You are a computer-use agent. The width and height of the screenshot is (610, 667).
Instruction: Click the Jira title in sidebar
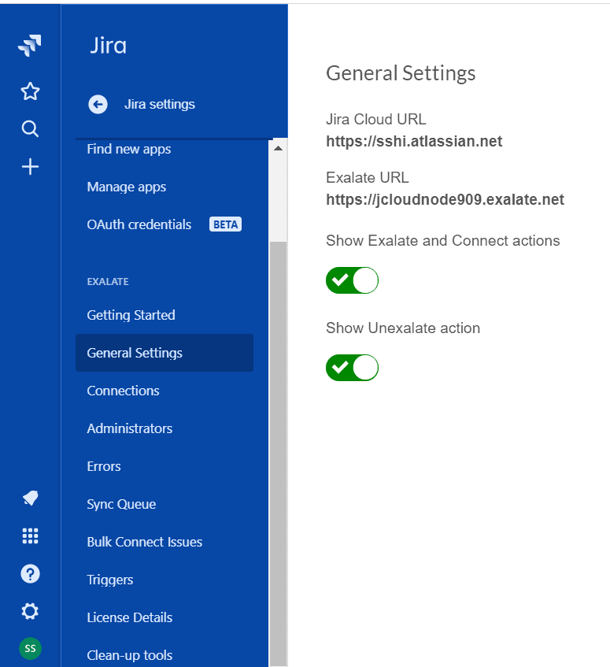click(x=108, y=45)
